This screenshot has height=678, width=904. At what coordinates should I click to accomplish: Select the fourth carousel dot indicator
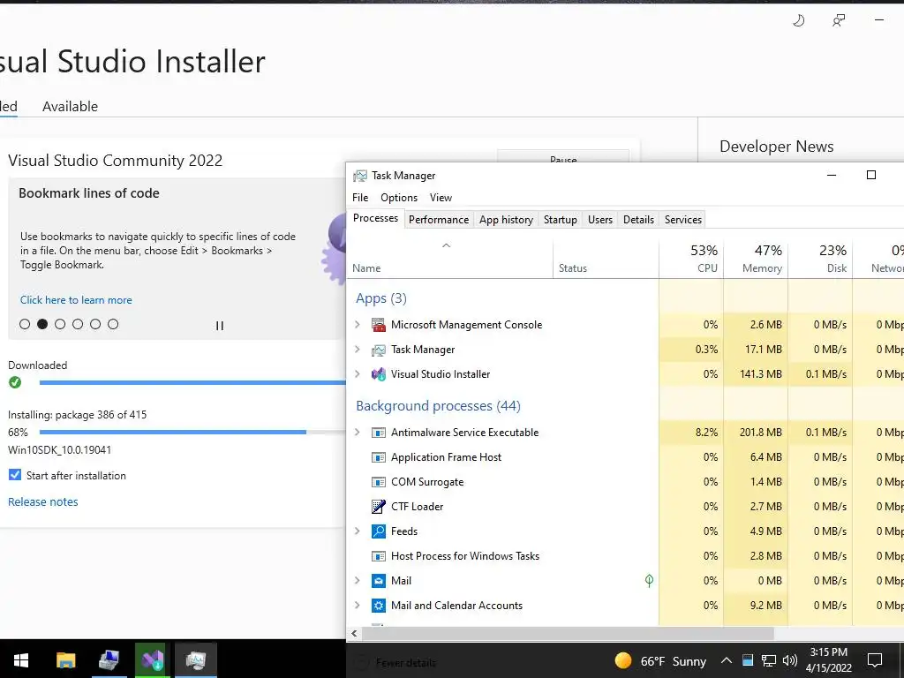(78, 324)
